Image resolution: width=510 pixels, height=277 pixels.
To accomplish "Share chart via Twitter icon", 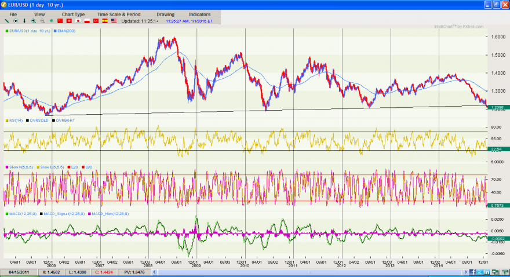I will click(479, 272).
